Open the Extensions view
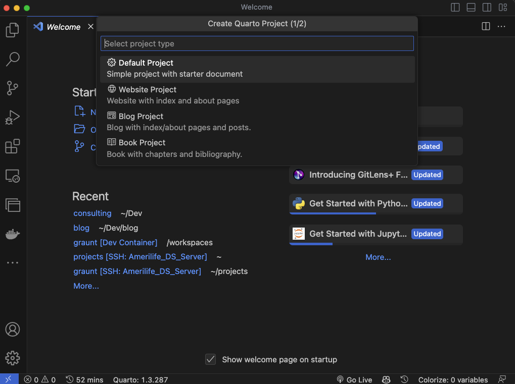Viewport: 515px width, 384px height. click(x=13, y=147)
